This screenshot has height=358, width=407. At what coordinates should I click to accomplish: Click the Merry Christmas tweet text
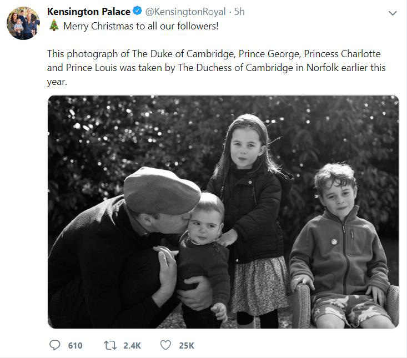[141, 26]
